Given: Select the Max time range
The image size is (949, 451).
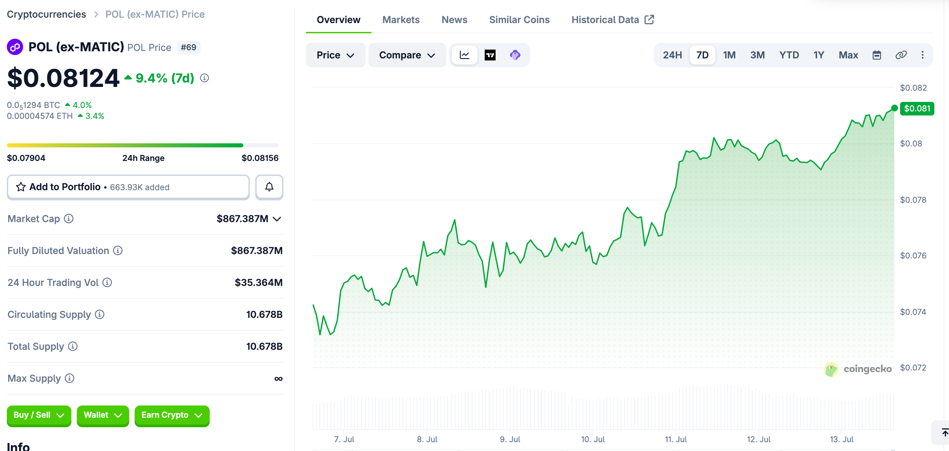Looking at the screenshot, I should click(848, 55).
